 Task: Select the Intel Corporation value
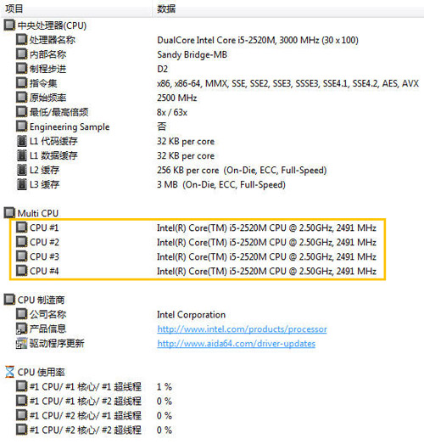(191, 315)
